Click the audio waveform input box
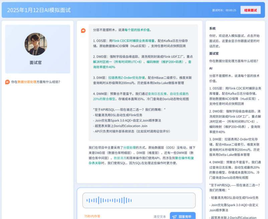The height and width of the screenshot is (219, 268). (x=139, y=200)
